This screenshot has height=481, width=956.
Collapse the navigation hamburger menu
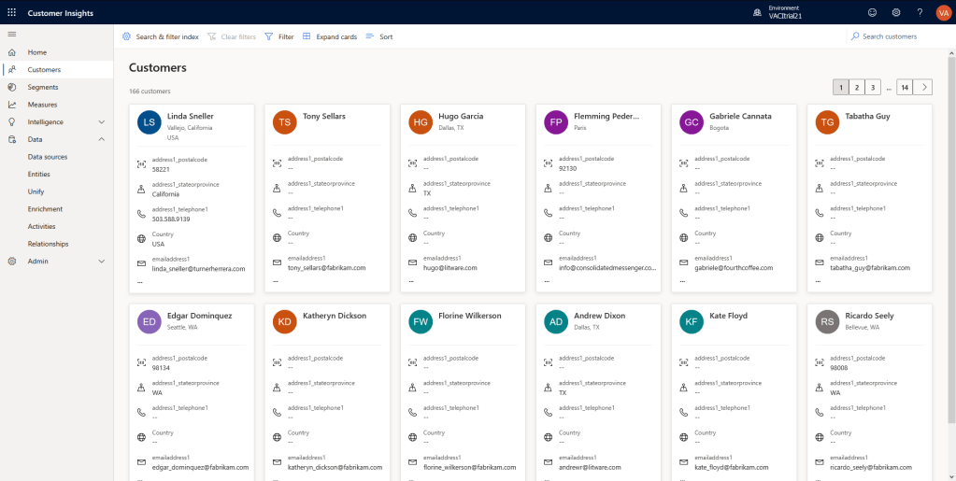(x=11, y=35)
